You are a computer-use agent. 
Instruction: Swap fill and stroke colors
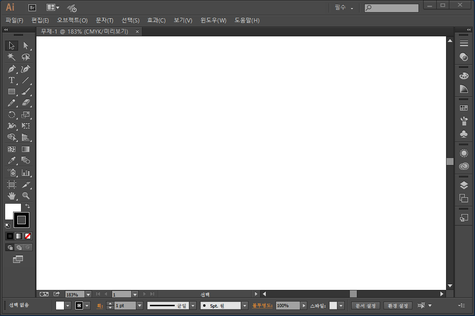coord(28,206)
